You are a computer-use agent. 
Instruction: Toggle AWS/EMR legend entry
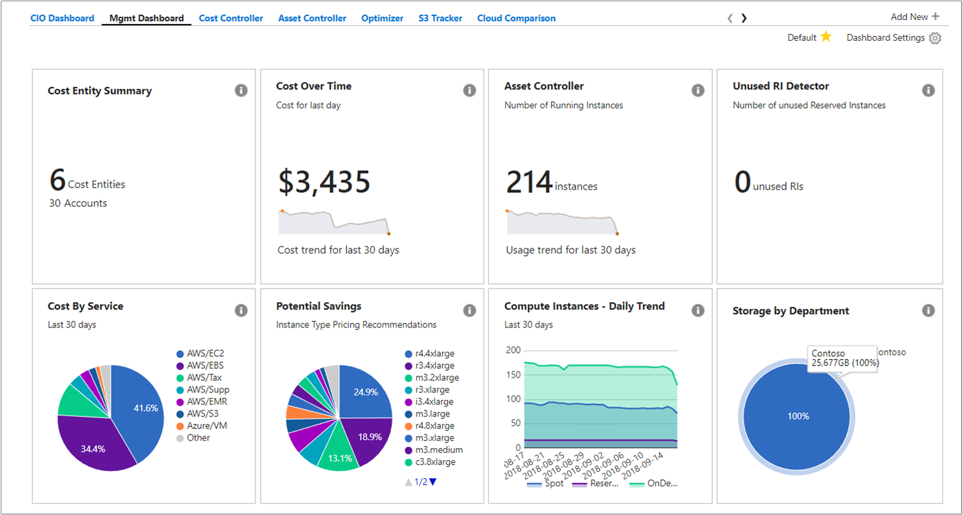coord(201,401)
